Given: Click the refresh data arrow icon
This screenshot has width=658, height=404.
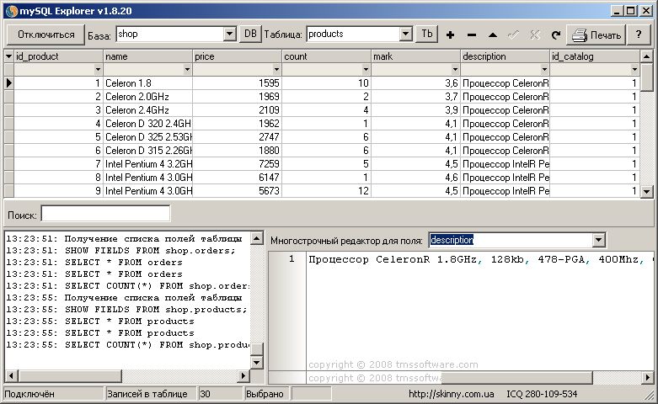Looking at the screenshot, I should tap(556, 35).
